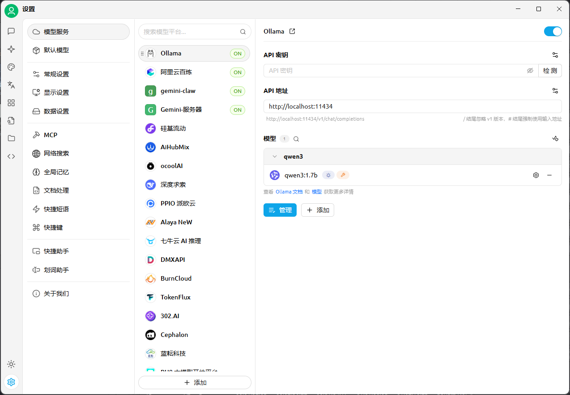Click 添加 button next to 管理
Screen dimensions: 570x395
click(318, 210)
